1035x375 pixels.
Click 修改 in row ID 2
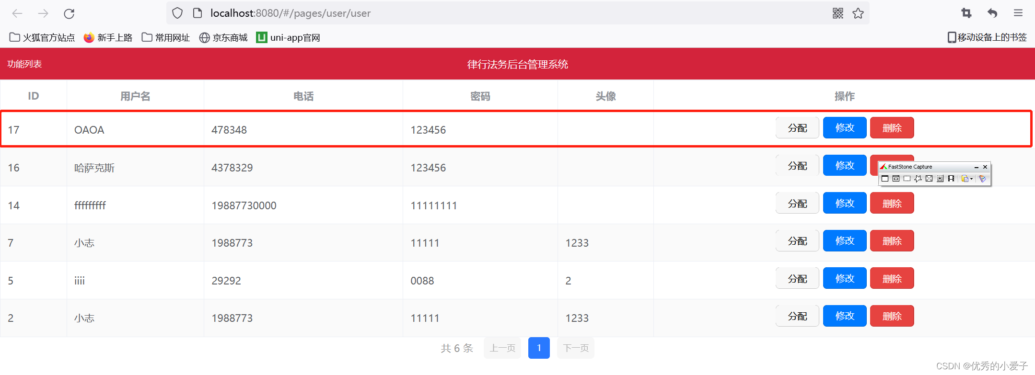pos(845,316)
